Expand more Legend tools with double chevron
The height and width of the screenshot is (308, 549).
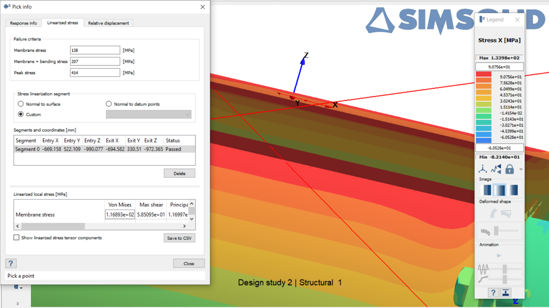point(520,169)
